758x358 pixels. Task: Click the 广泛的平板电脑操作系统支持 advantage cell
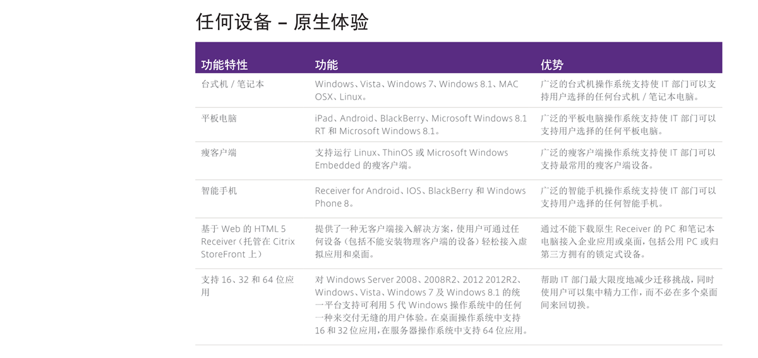tap(629, 125)
